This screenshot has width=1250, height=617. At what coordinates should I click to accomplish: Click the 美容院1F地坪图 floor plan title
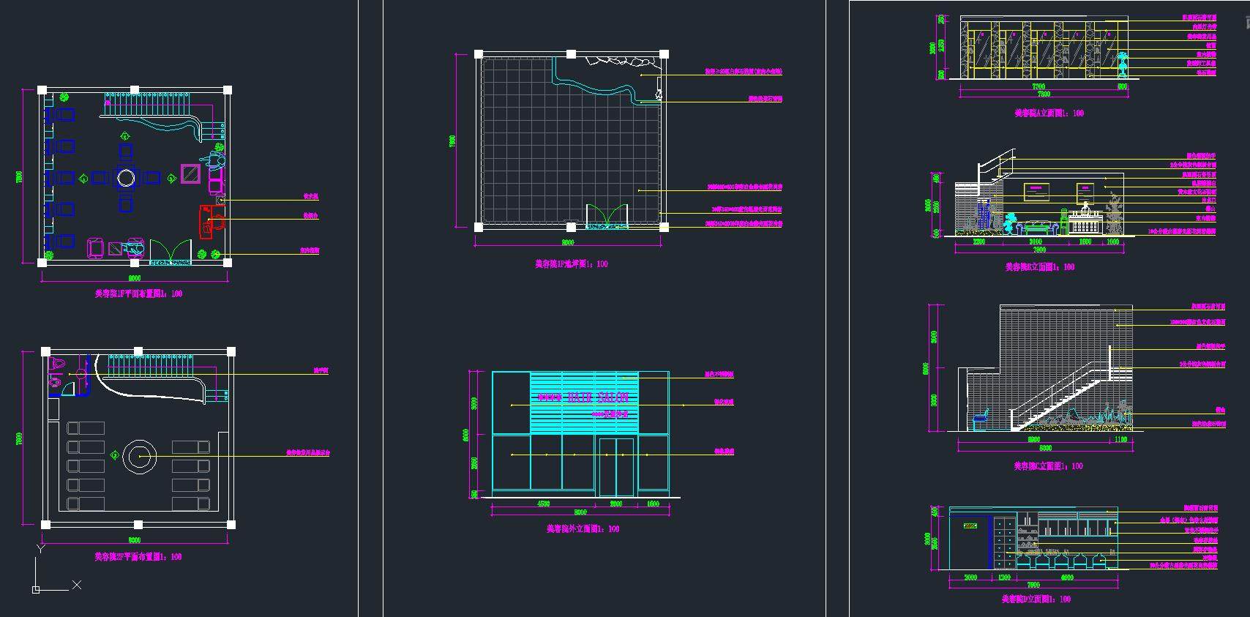pos(571,264)
